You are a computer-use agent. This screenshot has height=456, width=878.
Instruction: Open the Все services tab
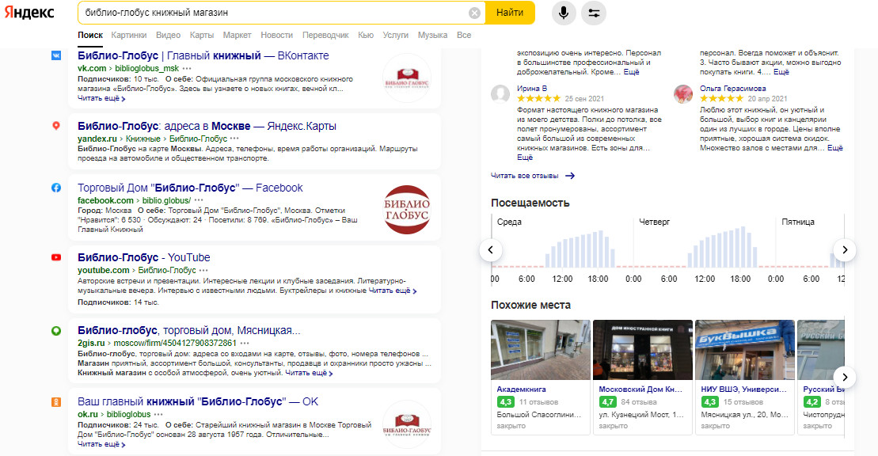[x=464, y=35]
